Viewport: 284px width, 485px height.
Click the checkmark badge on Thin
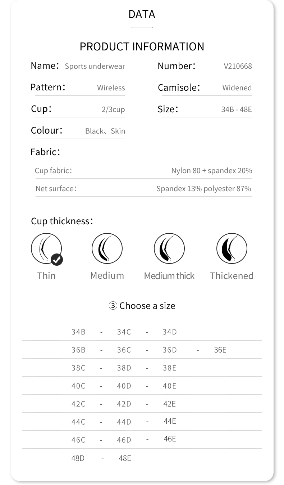click(57, 259)
